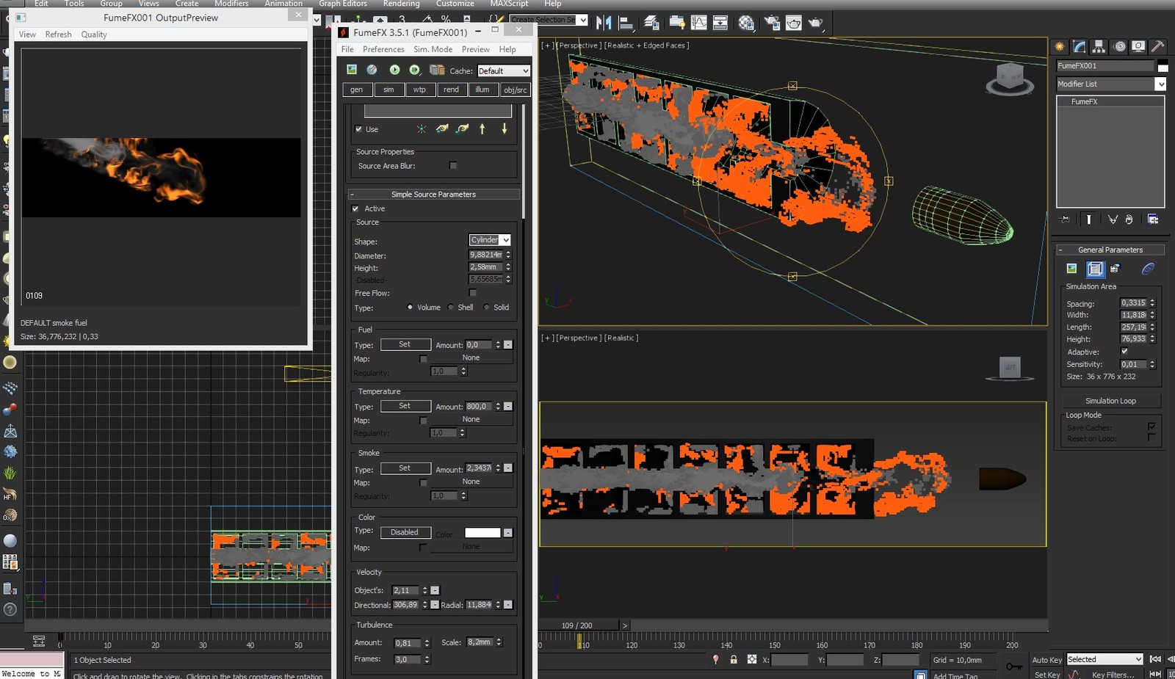Click pick object hand icon in source list
The image size is (1175, 679).
click(x=442, y=128)
